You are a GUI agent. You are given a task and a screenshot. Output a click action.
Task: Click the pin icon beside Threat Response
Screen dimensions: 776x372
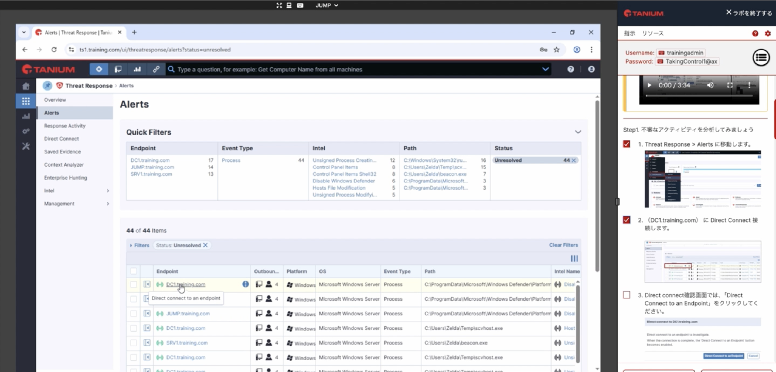(47, 86)
